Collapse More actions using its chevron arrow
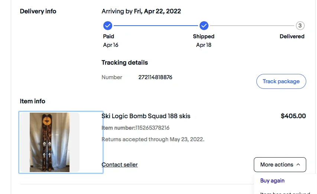Viewport: 317px width, 194px height. (298, 165)
